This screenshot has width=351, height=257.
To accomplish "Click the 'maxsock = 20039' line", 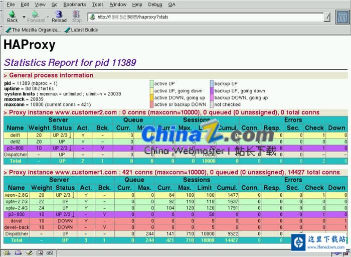I will [x=24, y=99].
